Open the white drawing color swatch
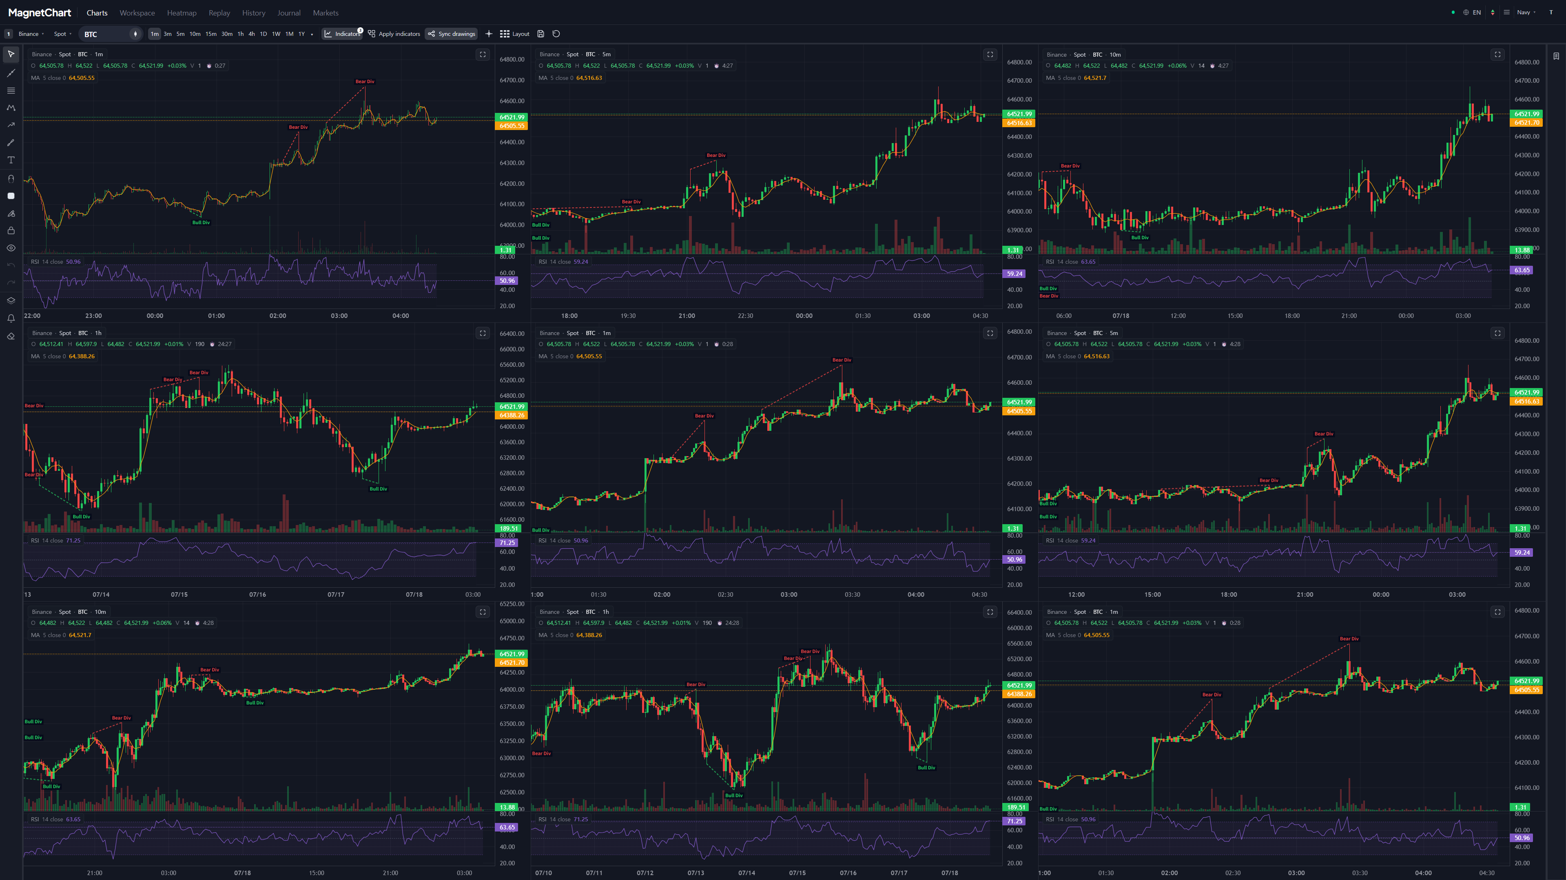 coord(11,196)
